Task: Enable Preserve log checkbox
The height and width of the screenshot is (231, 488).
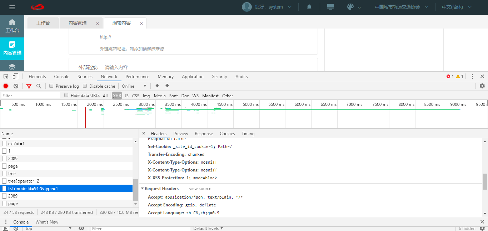Action: 51,86
